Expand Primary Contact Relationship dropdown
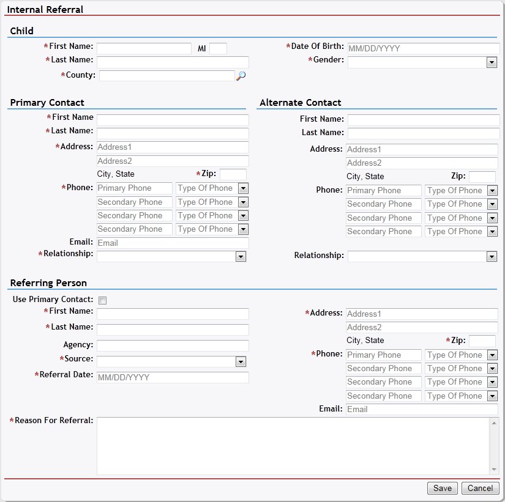This screenshot has width=505, height=502. tap(241, 257)
